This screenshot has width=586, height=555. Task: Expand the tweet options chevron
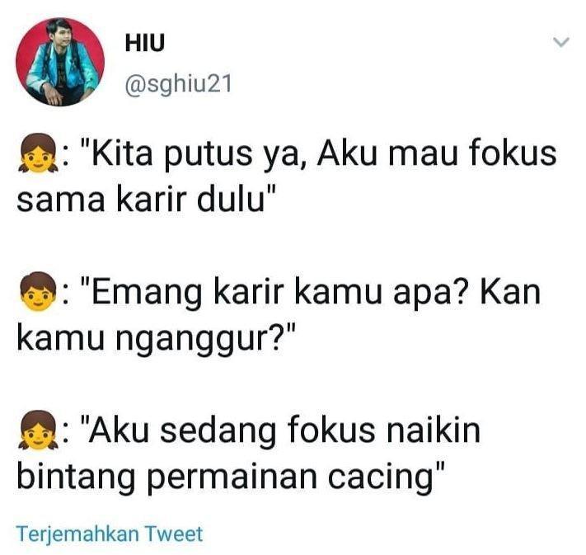[x=561, y=42]
